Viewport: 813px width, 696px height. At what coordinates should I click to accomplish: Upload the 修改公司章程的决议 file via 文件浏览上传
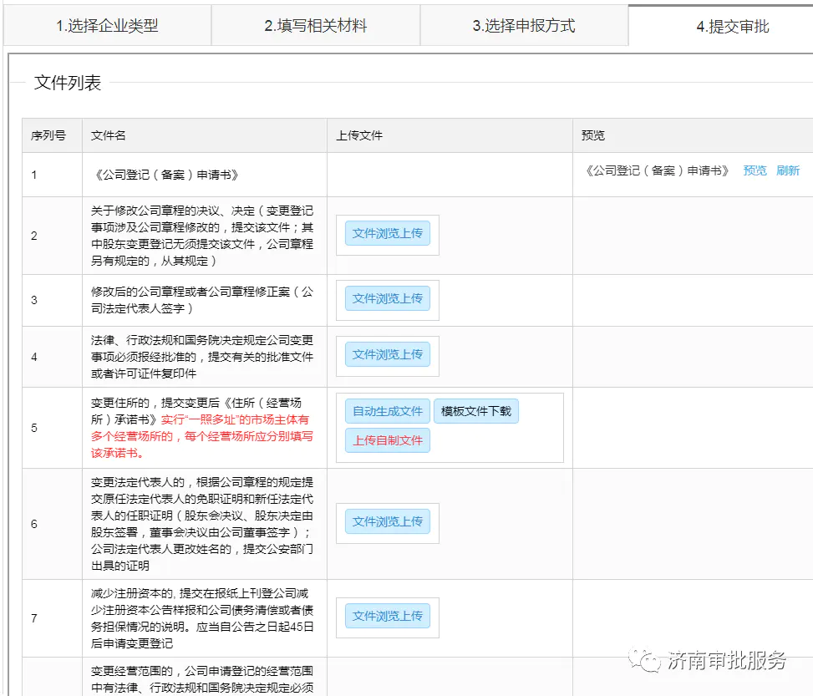[x=387, y=234]
